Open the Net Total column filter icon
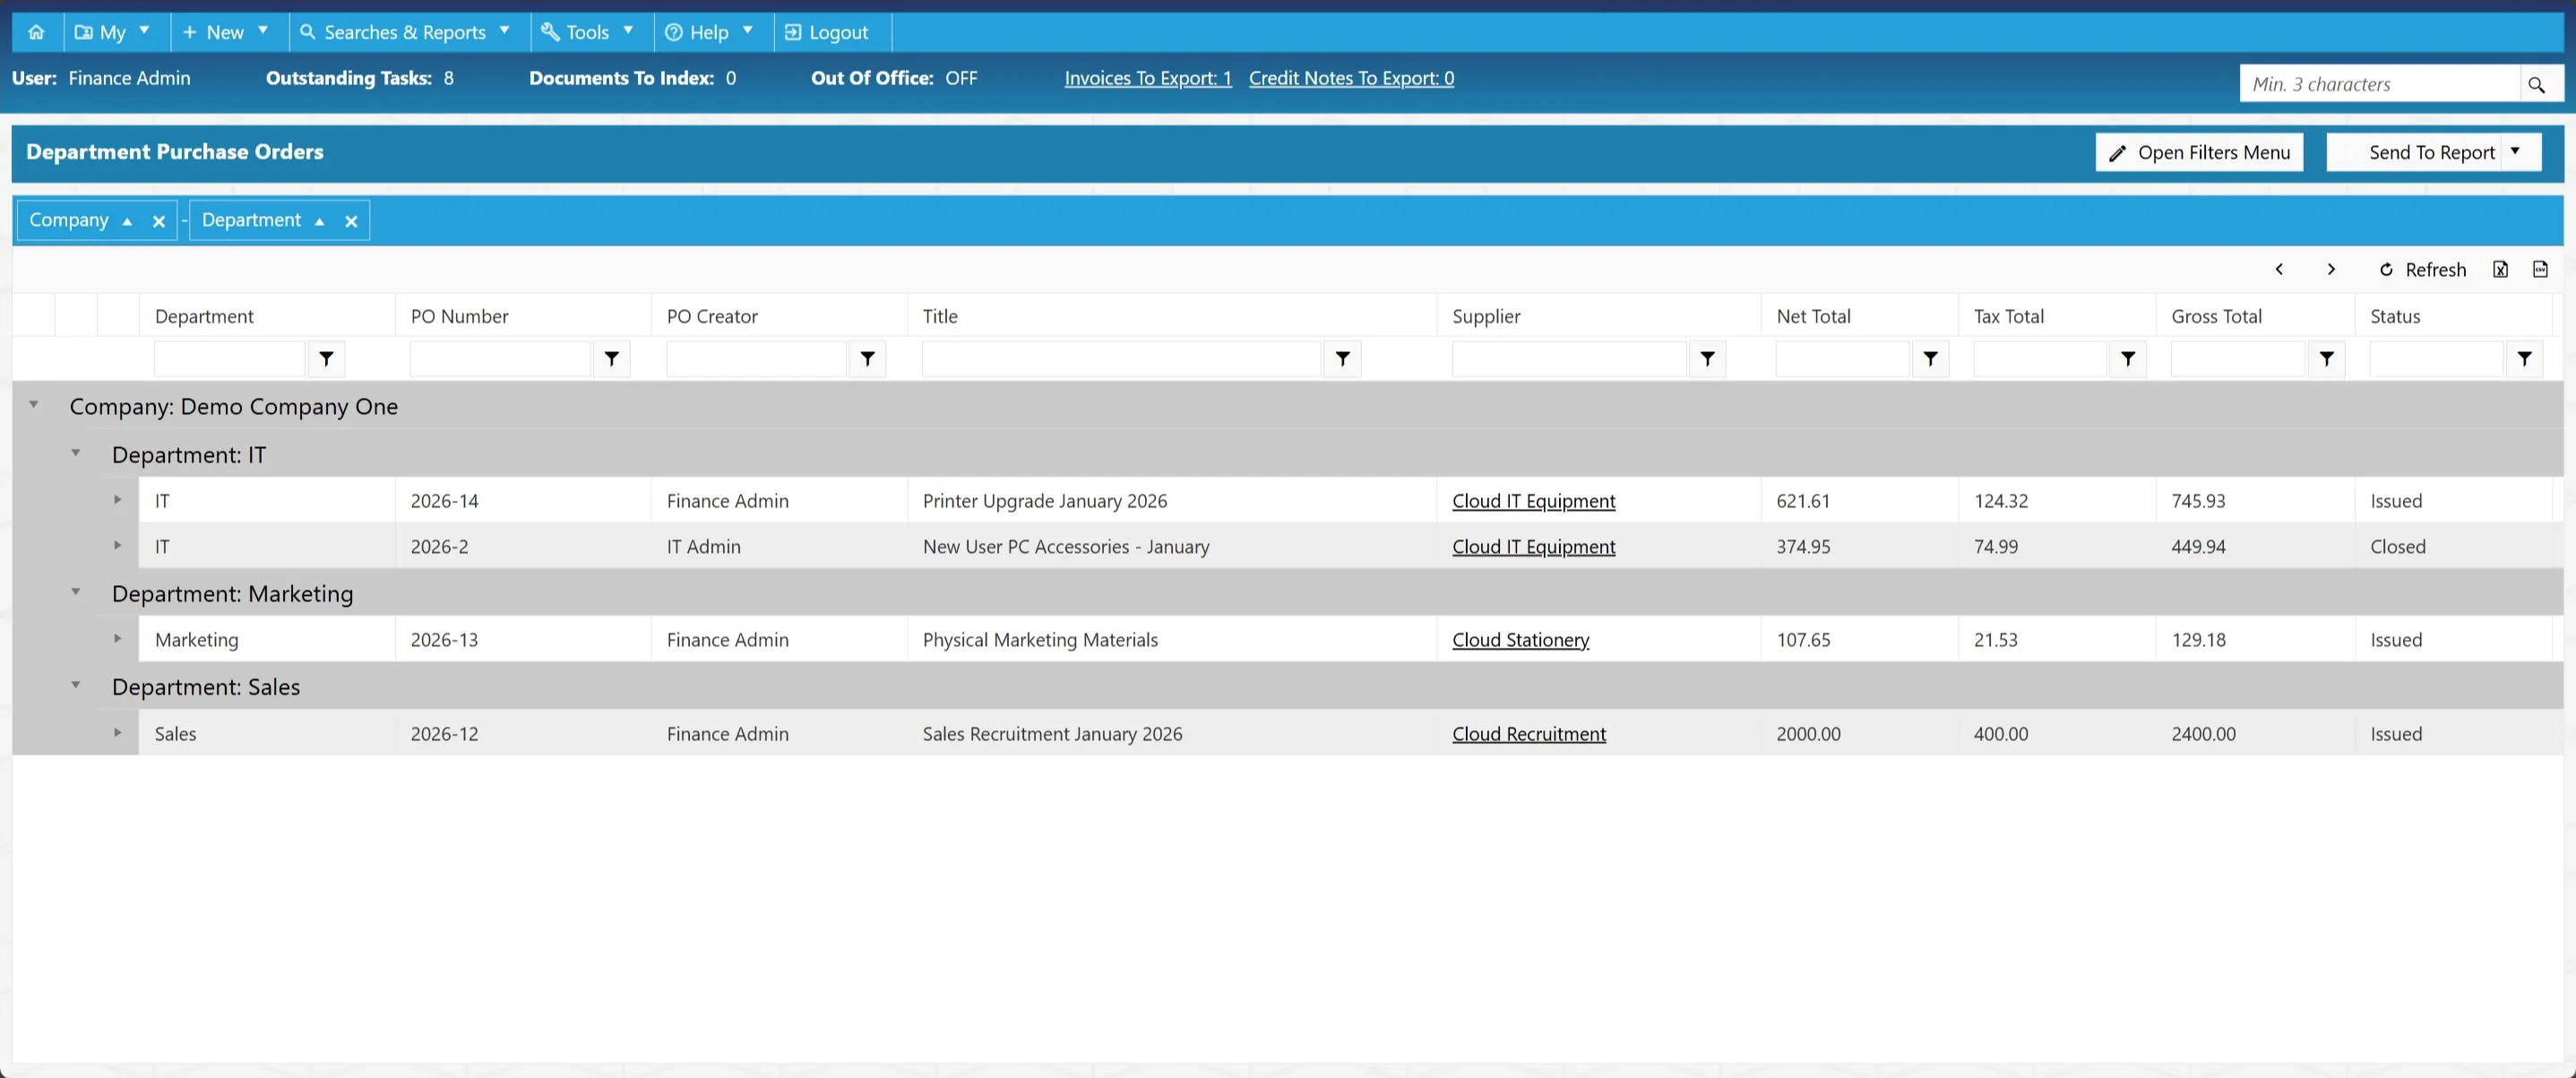The image size is (2576, 1078). point(1930,358)
